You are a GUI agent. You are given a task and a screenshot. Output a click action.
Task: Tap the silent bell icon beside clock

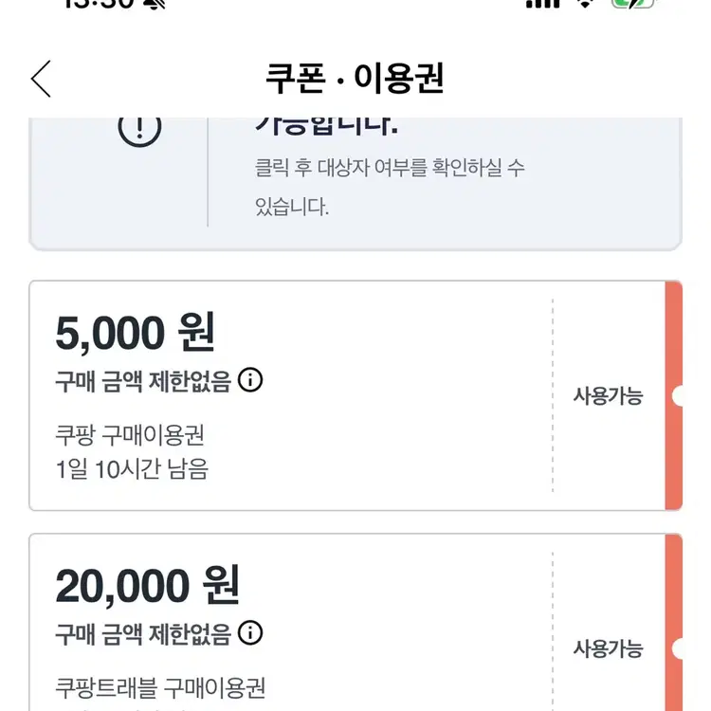tap(152, 5)
